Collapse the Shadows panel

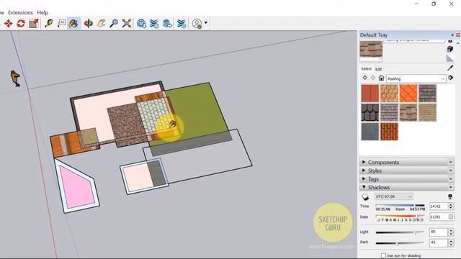[364, 187]
